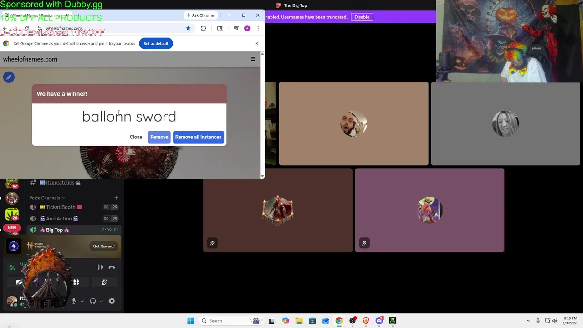The image size is (583, 328).
Task: Click the wheelofnames page vertical scrollbar
Action: point(262,115)
